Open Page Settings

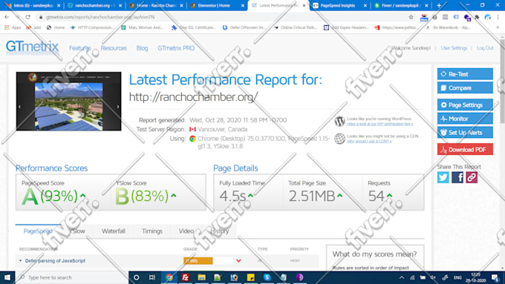465,105
